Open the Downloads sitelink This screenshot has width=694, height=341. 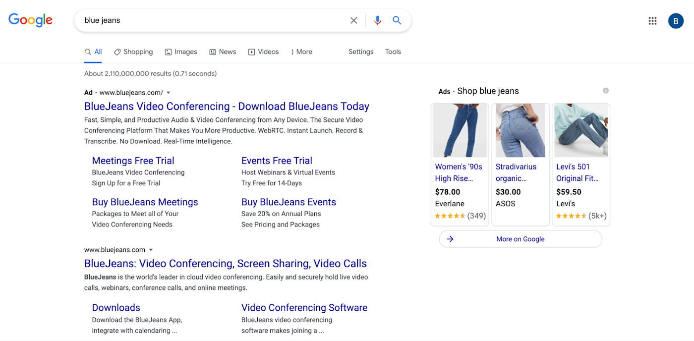pyautogui.click(x=116, y=308)
